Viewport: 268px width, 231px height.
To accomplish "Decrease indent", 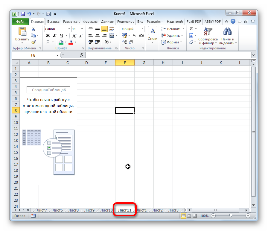I will click(x=91, y=42).
